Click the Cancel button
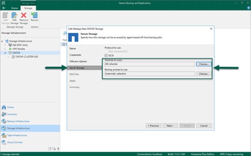The height and width of the screenshot is (156, 251). (204, 126)
